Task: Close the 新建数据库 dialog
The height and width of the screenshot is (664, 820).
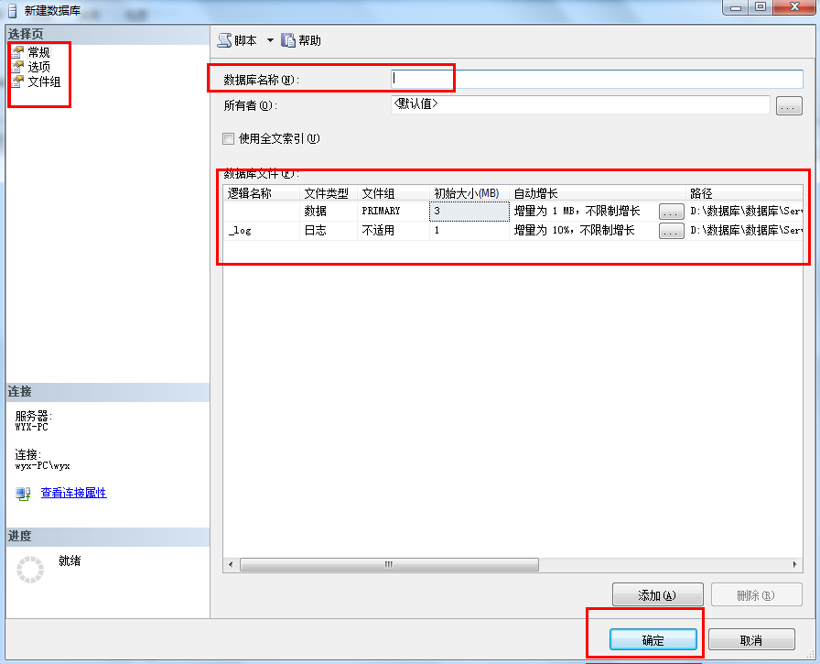Action: tap(795, 6)
